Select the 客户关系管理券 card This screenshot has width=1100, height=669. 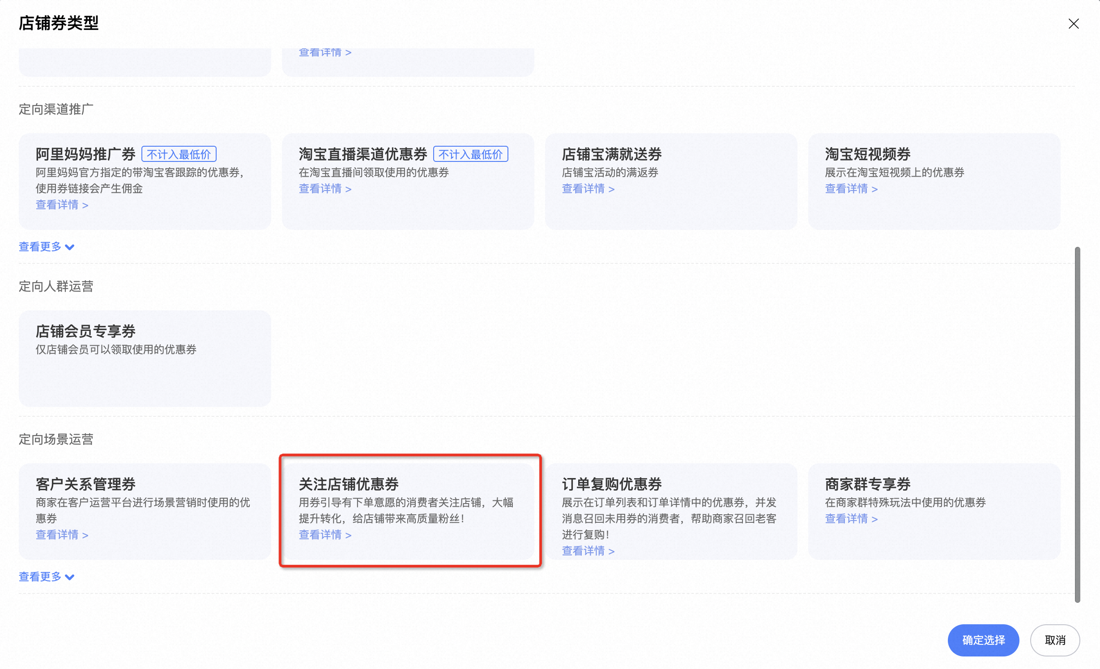[x=145, y=511]
